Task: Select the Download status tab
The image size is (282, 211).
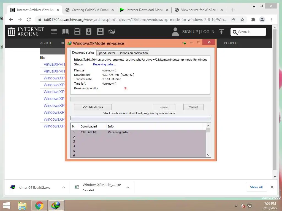Action: coord(83,52)
